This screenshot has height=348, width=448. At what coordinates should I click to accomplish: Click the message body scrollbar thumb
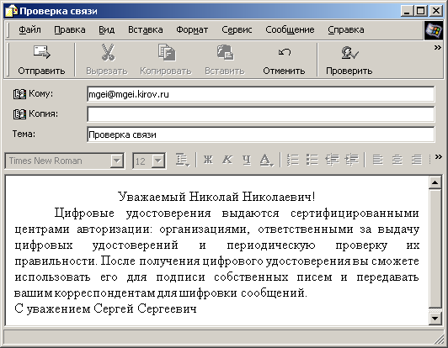coord(435,249)
